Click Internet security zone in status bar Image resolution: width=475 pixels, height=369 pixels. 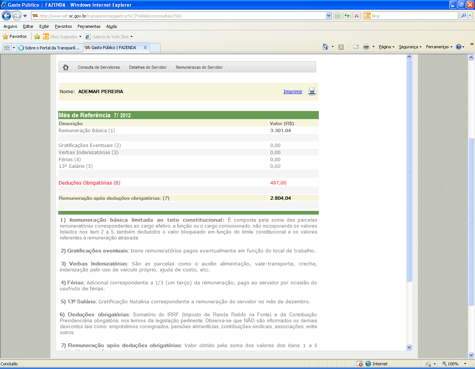[x=376, y=364]
